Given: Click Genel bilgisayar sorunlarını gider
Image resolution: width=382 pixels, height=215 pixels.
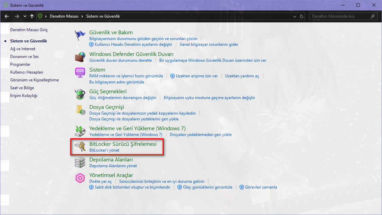Looking at the screenshot, I should pos(209,44).
